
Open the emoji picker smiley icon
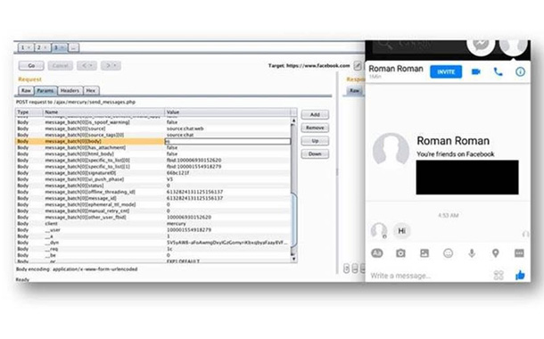tap(449, 253)
